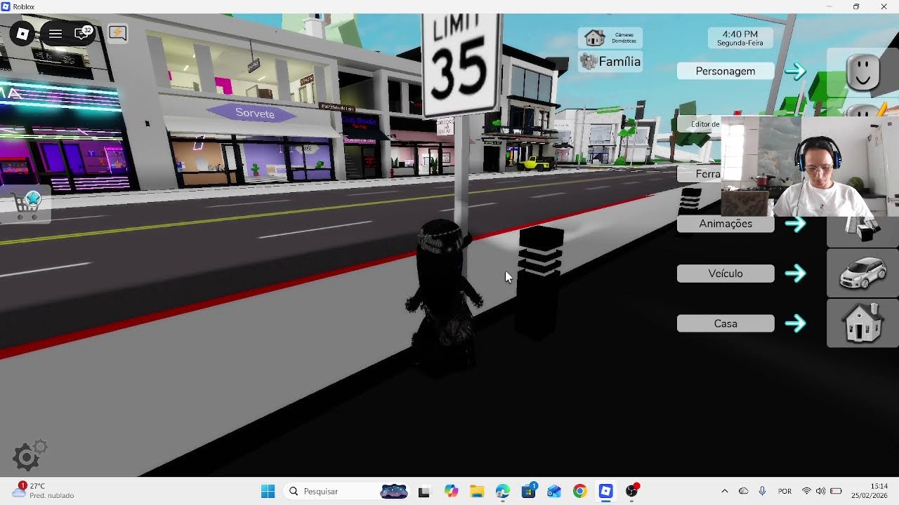The width and height of the screenshot is (899, 505).
Task: Switch to Roblox in the taskbar
Action: [605, 492]
